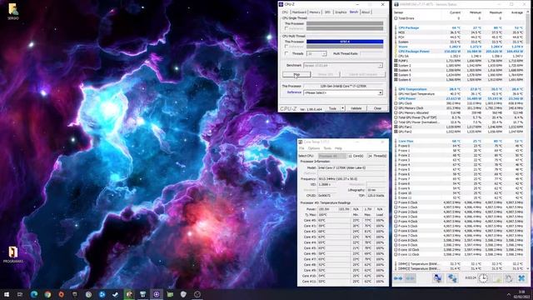Viewport: 533px width, 300px height.
Task: Click the Reference link label in CPU-Z
Action: tap(294, 92)
